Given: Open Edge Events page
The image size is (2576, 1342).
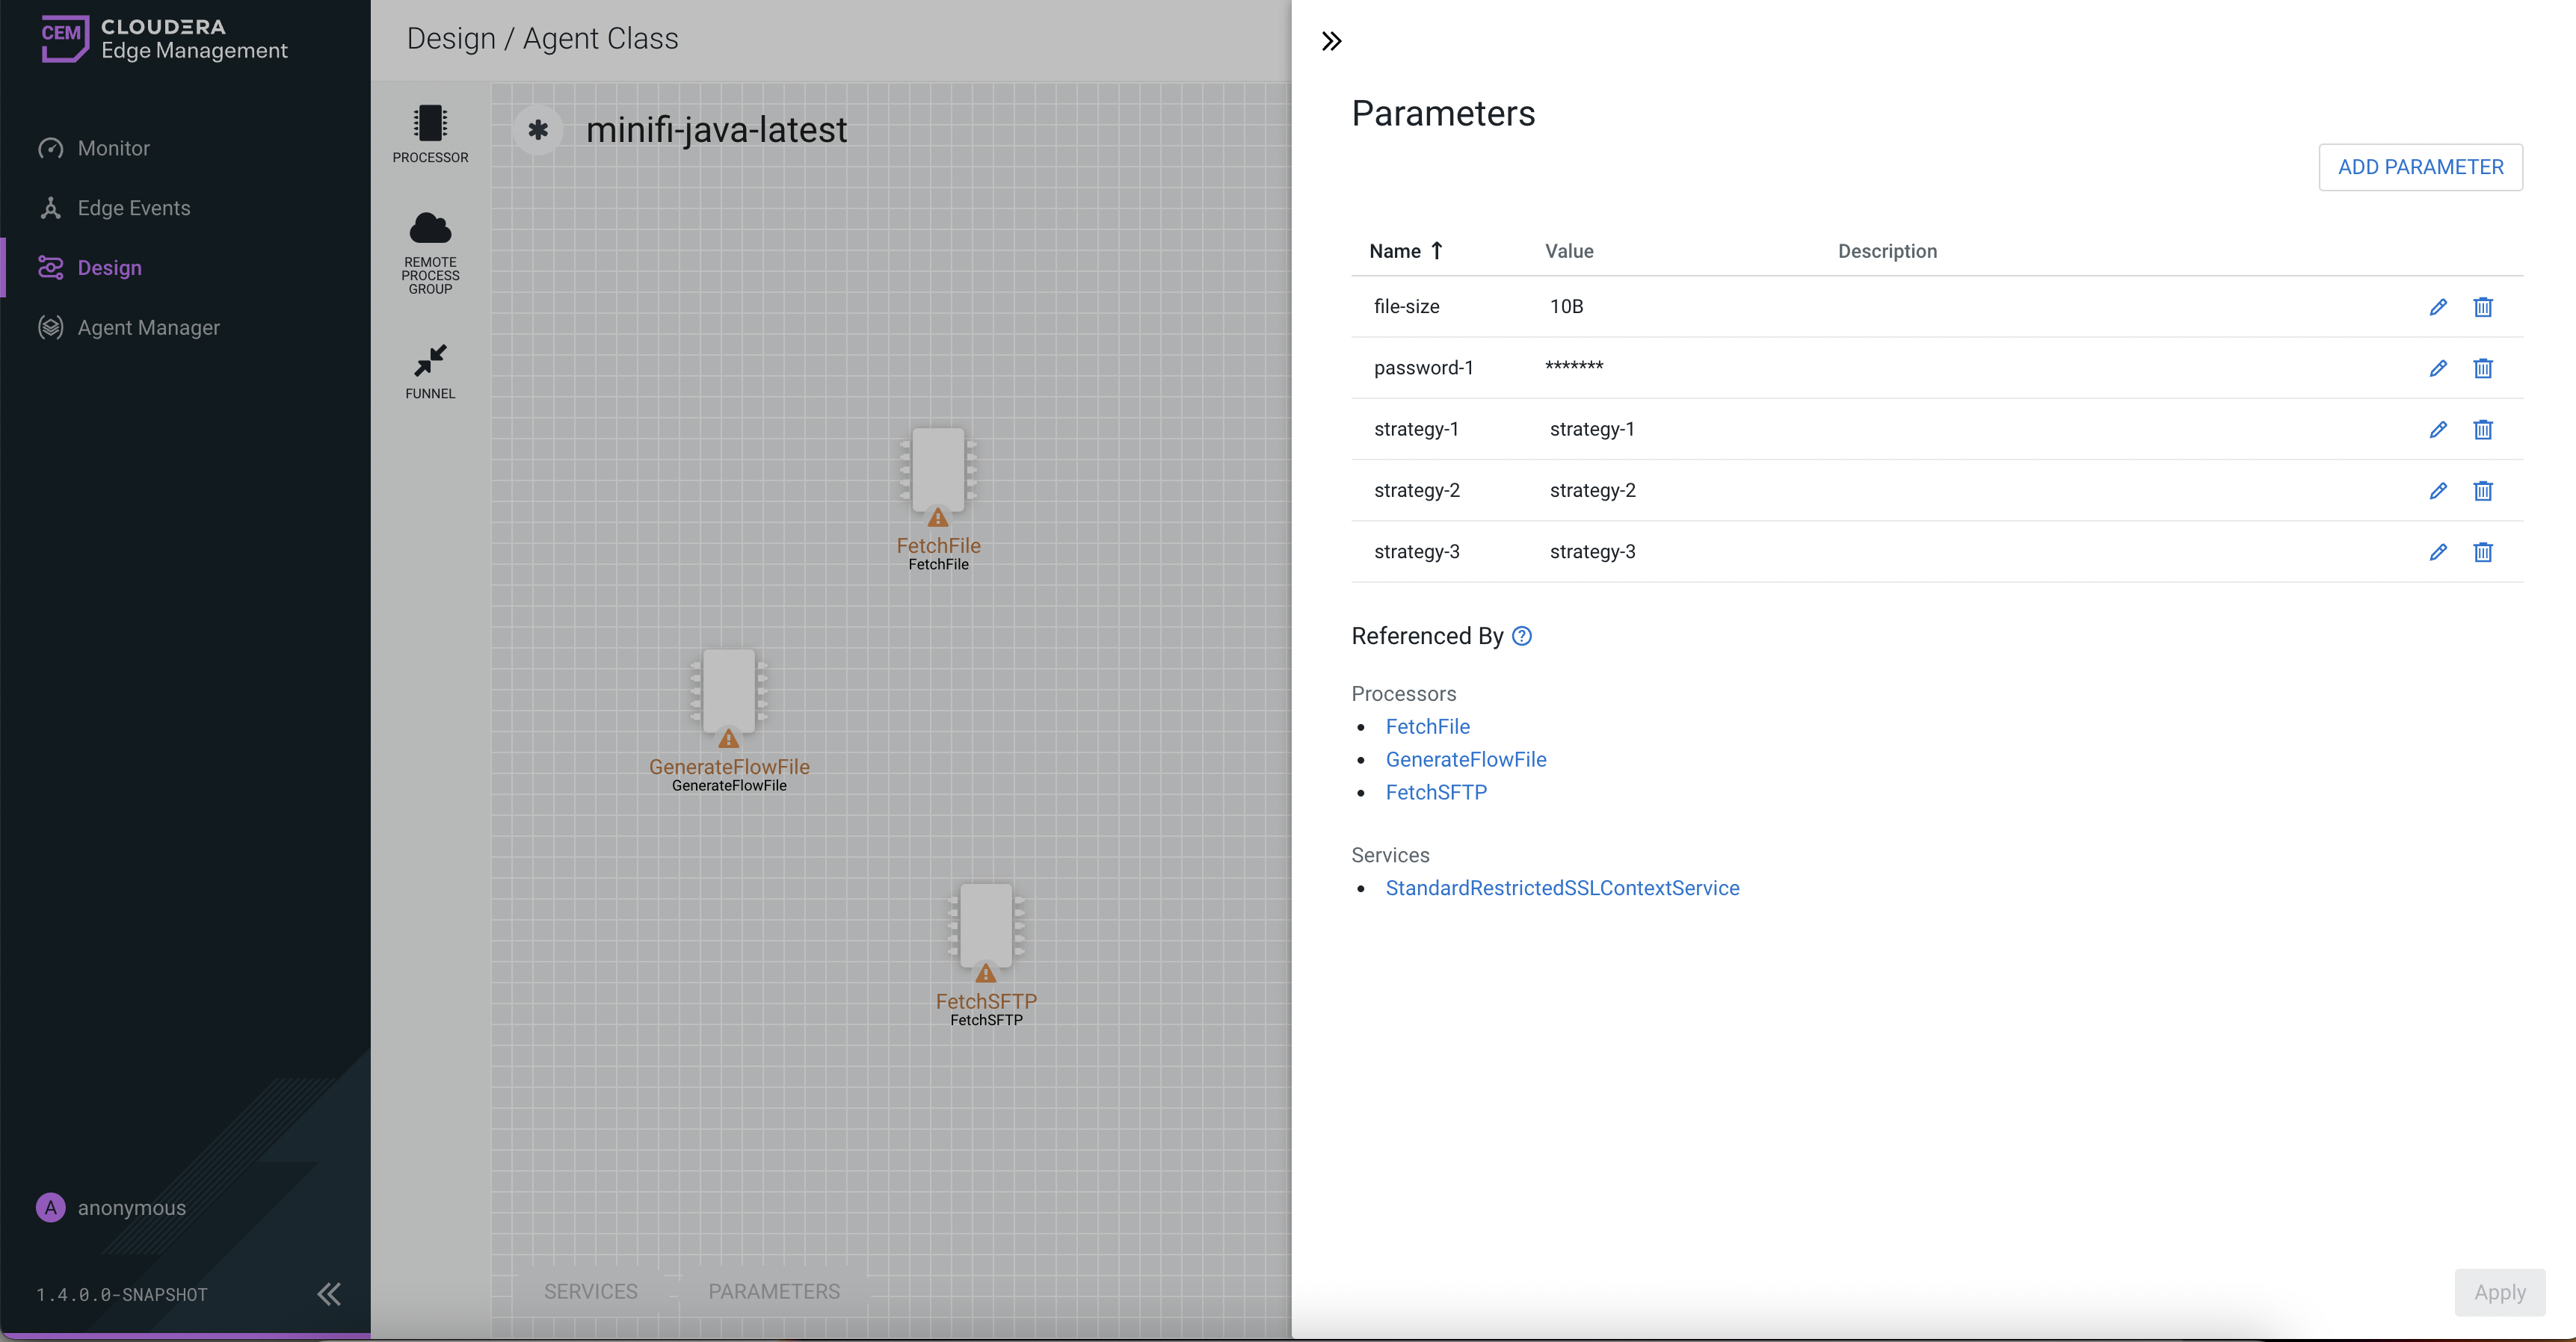Looking at the screenshot, I should point(133,208).
